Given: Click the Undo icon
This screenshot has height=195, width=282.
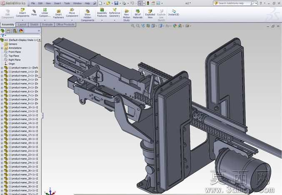Looking at the screenshot, I should pos(132,3).
